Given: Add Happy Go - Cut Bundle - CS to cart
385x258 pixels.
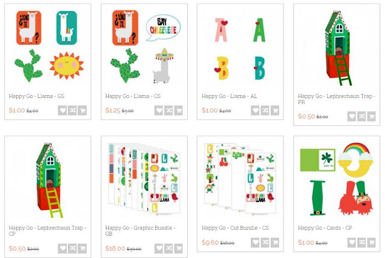Looking at the screenshot, I should [x=275, y=242].
